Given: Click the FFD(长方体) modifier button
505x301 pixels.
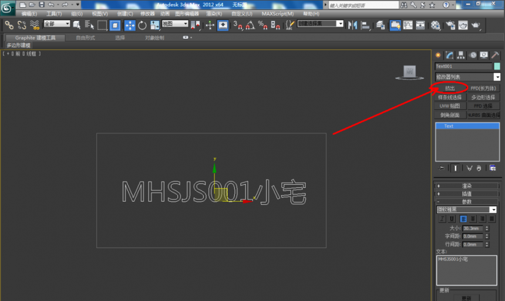Looking at the screenshot, I should point(483,88).
